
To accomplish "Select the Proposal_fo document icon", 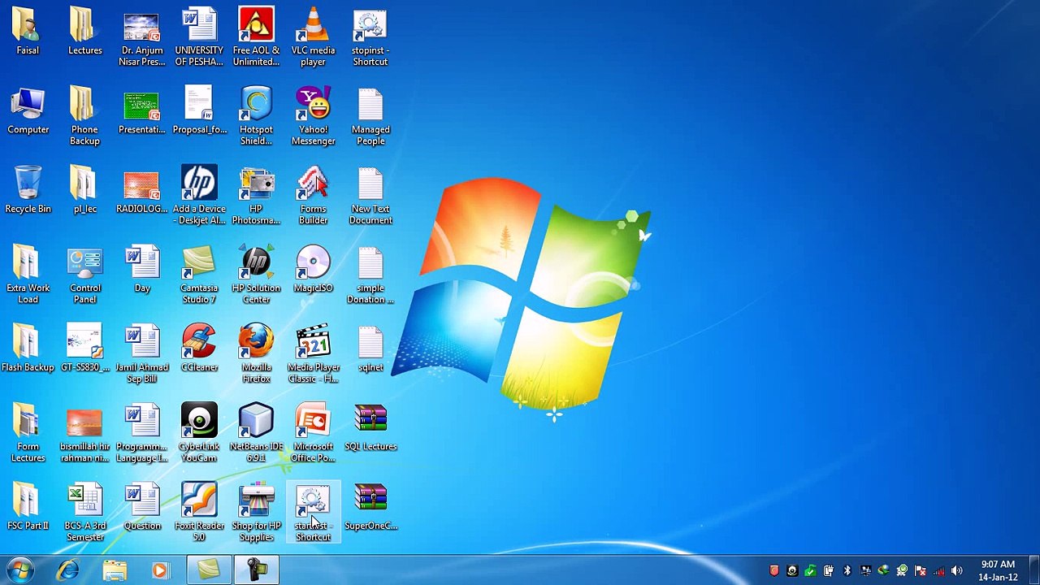I will tap(199, 111).
